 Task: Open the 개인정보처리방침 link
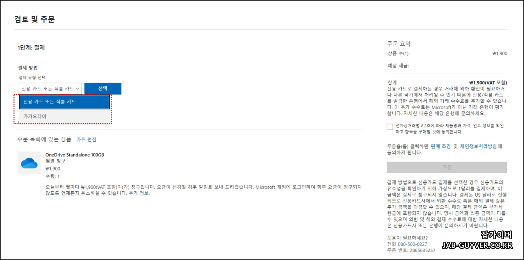tap(478, 146)
